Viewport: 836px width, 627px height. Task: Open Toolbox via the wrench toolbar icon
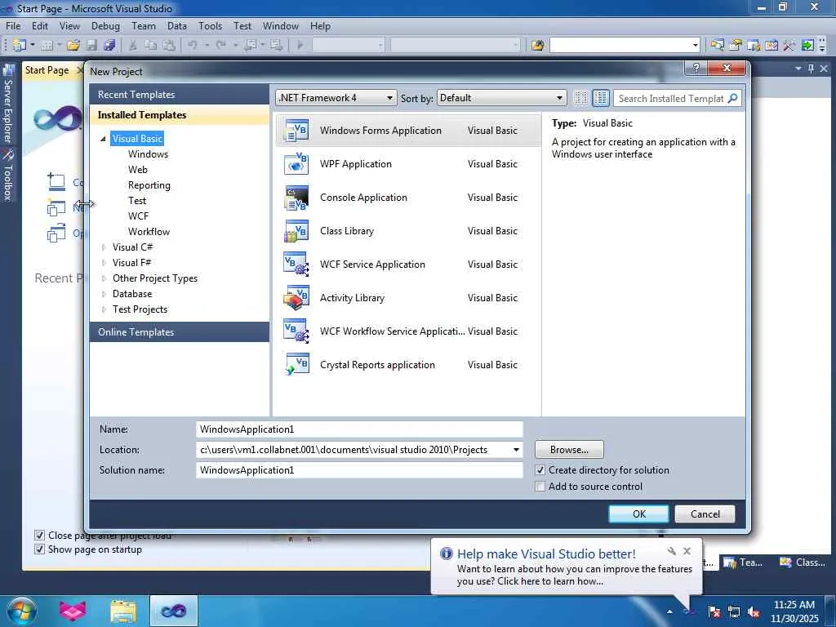[x=789, y=46]
